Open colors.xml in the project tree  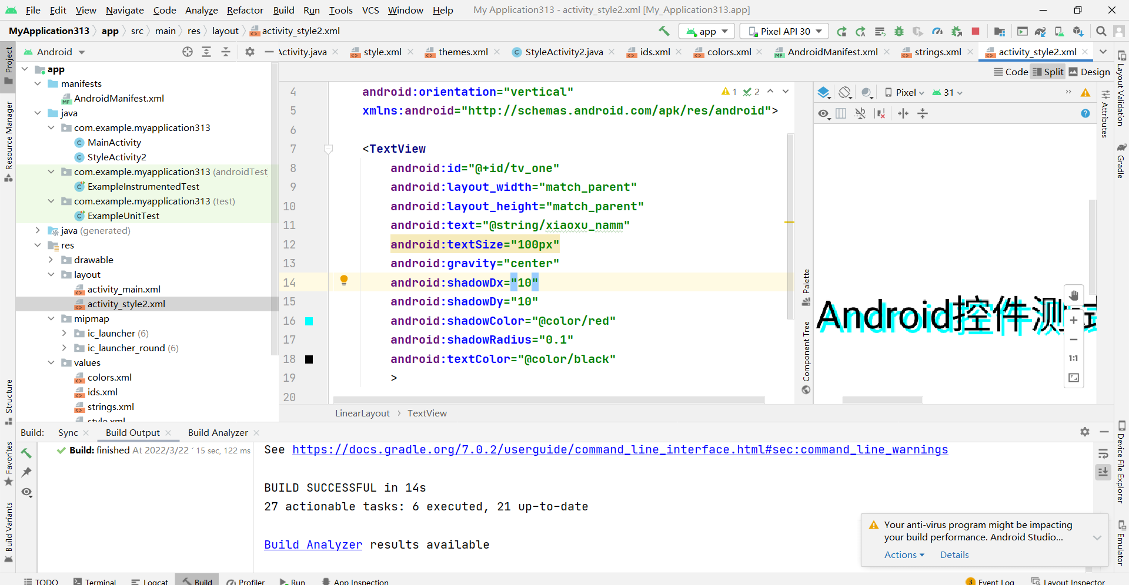[109, 377]
